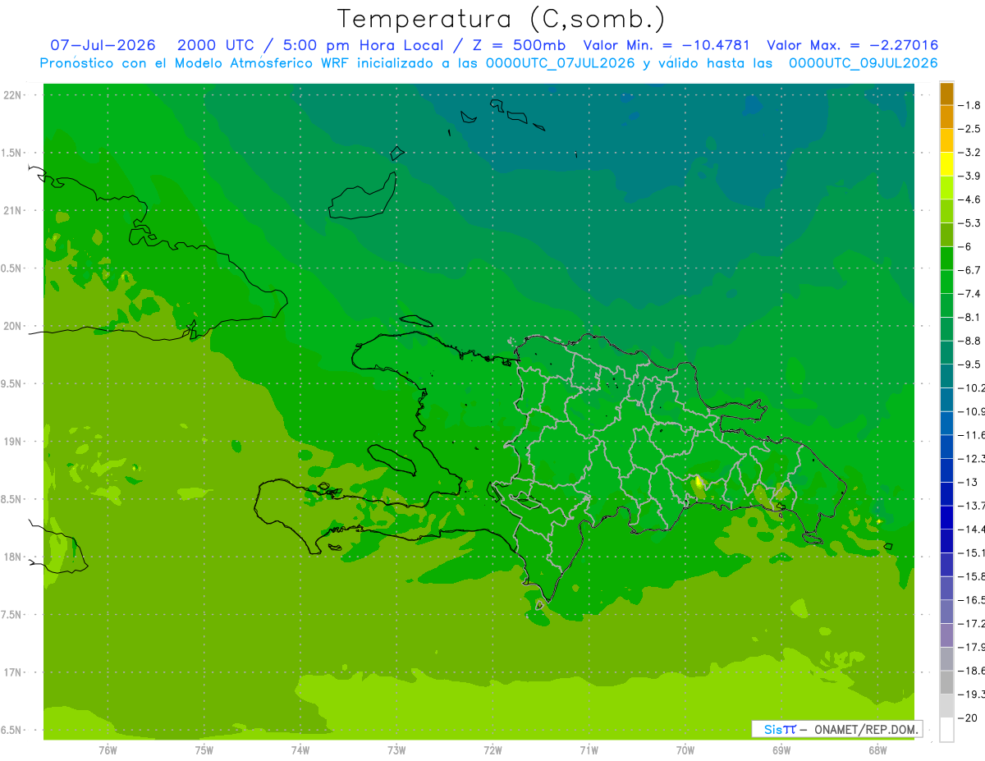Image resolution: width=985 pixels, height=761 pixels.
Task: Click the white legend swatch below -20
Action: point(946,730)
